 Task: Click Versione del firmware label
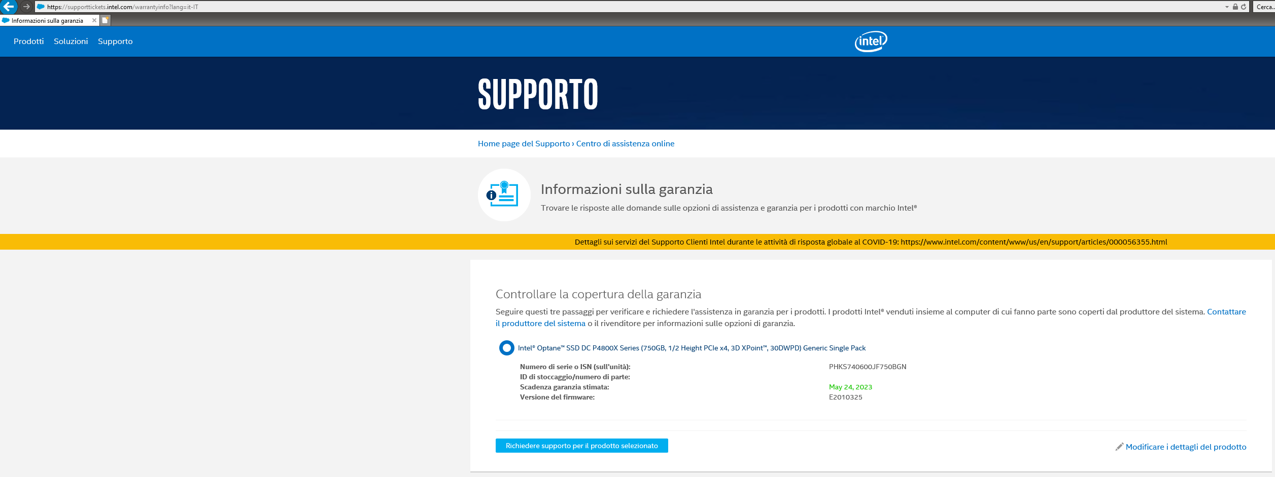pyautogui.click(x=557, y=397)
